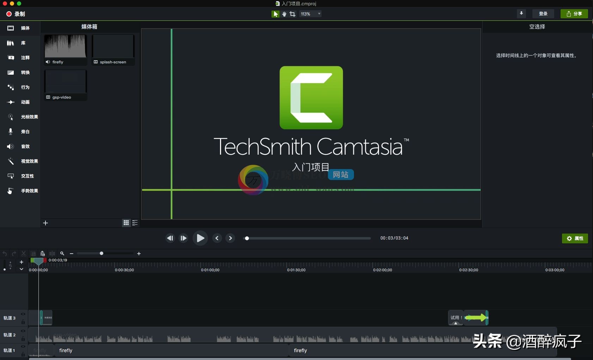Click the 属性 properties button

pos(575,238)
